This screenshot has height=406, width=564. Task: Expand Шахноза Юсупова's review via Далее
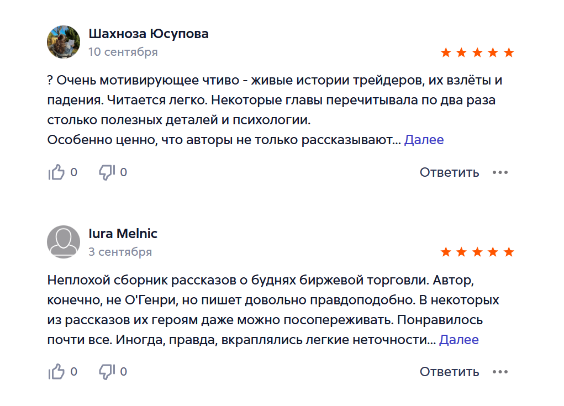point(424,140)
